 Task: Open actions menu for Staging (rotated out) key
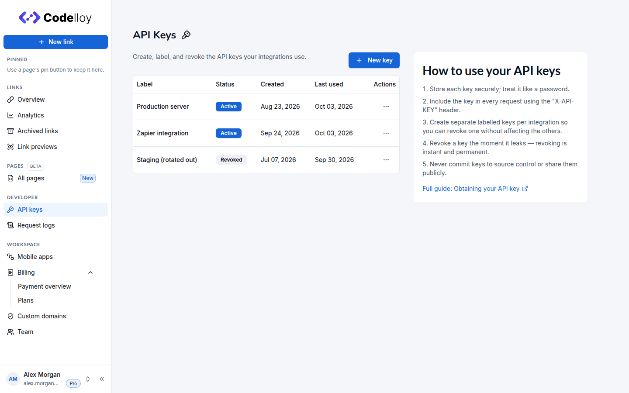coord(386,160)
